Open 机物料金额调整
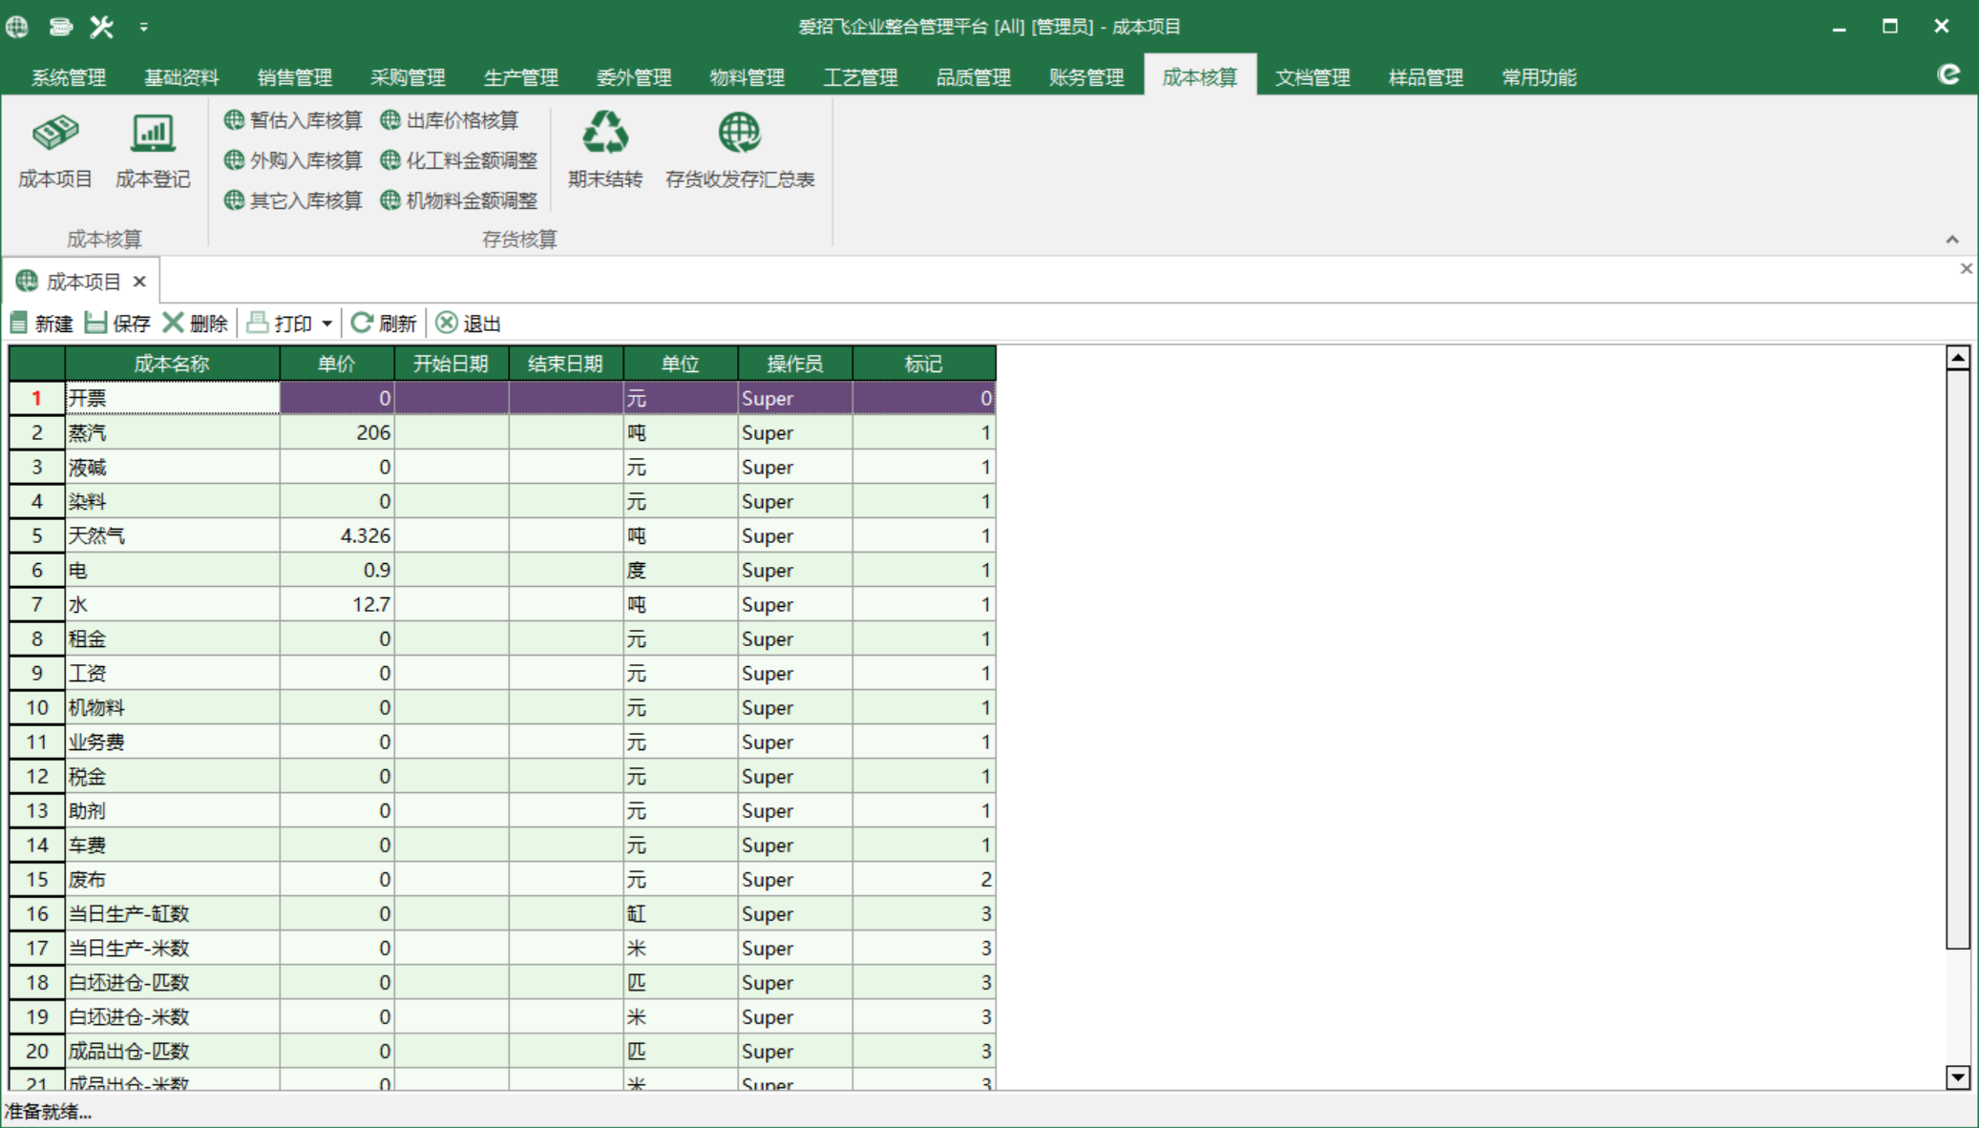 point(459,200)
